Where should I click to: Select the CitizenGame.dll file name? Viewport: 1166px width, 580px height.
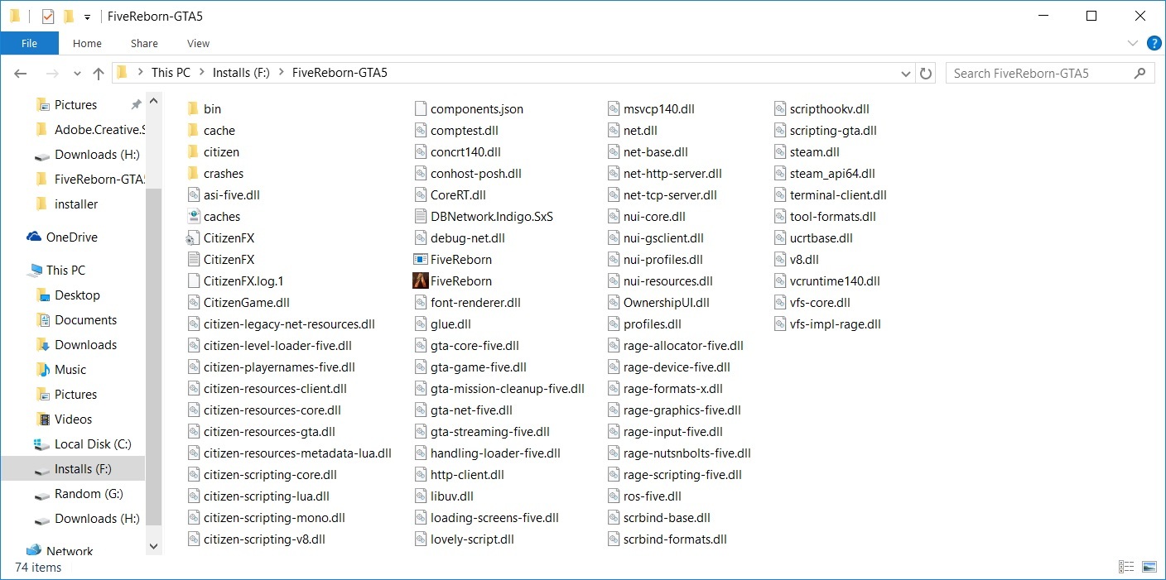pyautogui.click(x=247, y=303)
